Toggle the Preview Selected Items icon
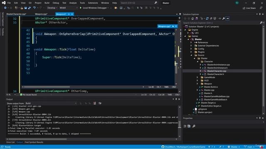266x149 pixels. (227, 18)
